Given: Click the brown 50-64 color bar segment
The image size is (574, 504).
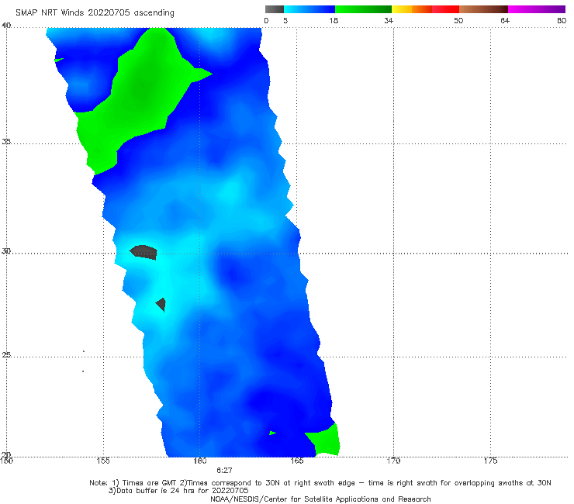Looking at the screenshot, I should [x=483, y=9].
